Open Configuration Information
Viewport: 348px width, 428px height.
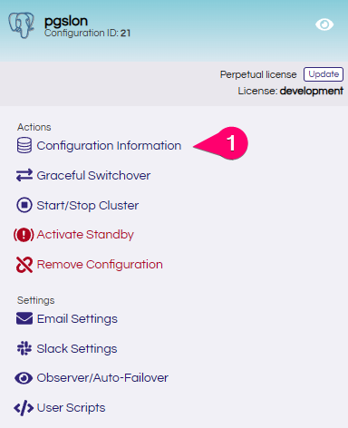109,146
